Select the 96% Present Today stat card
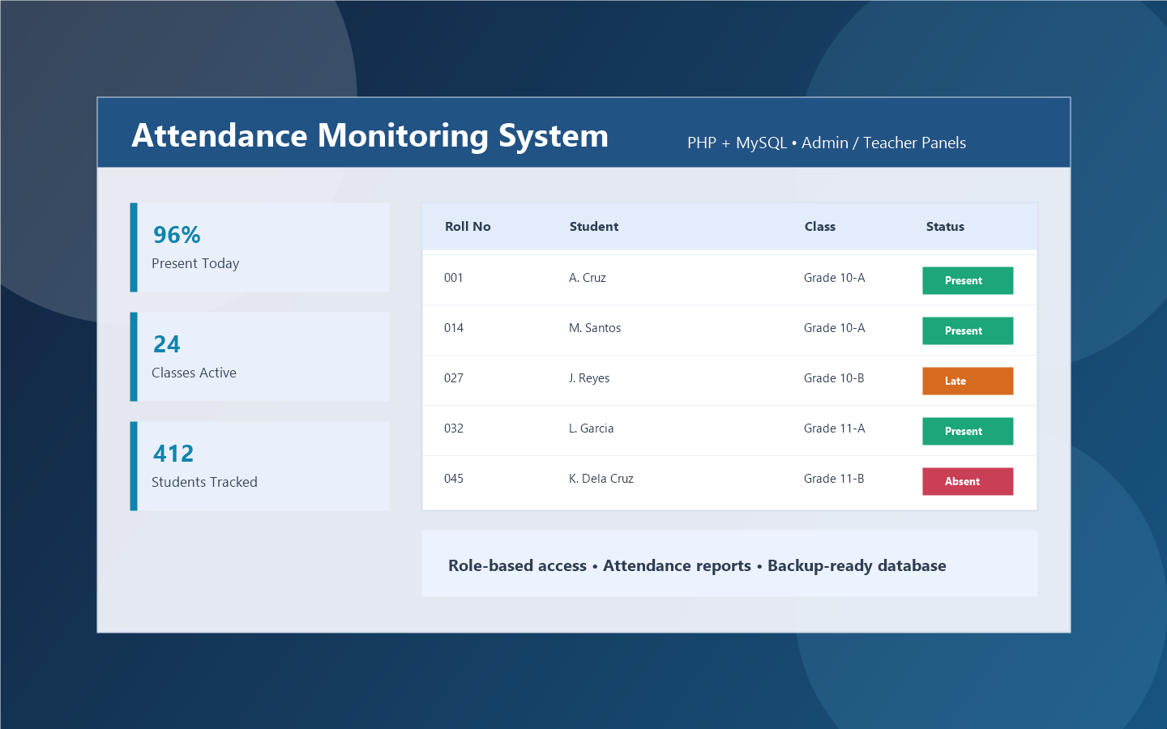The height and width of the screenshot is (729, 1167). pyautogui.click(x=259, y=247)
